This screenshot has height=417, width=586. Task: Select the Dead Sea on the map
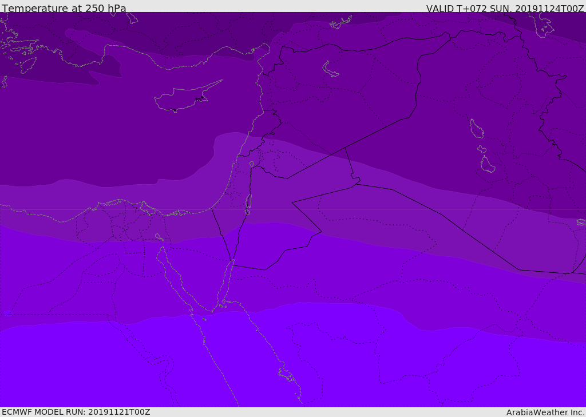pyautogui.click(x=248, y=204)
